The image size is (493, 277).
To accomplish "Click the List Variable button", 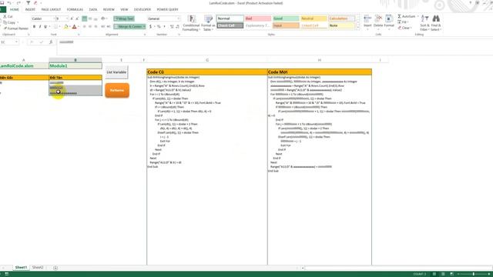I will click(x=116, y=72).
